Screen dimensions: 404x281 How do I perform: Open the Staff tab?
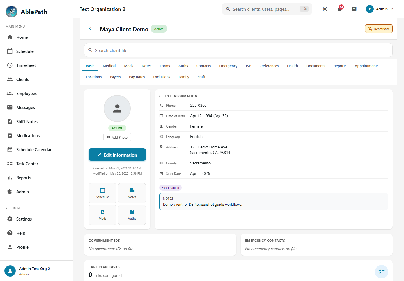click(x=201, y=77)
